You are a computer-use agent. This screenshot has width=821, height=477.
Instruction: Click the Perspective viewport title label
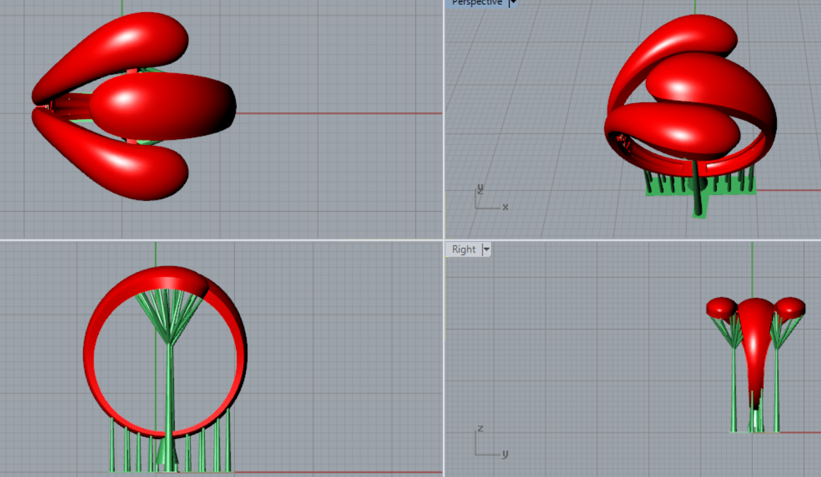coord(476,3)
